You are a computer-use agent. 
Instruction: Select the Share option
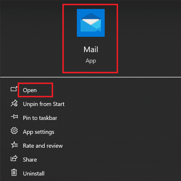pyautogui.click(x=30, y=160)
